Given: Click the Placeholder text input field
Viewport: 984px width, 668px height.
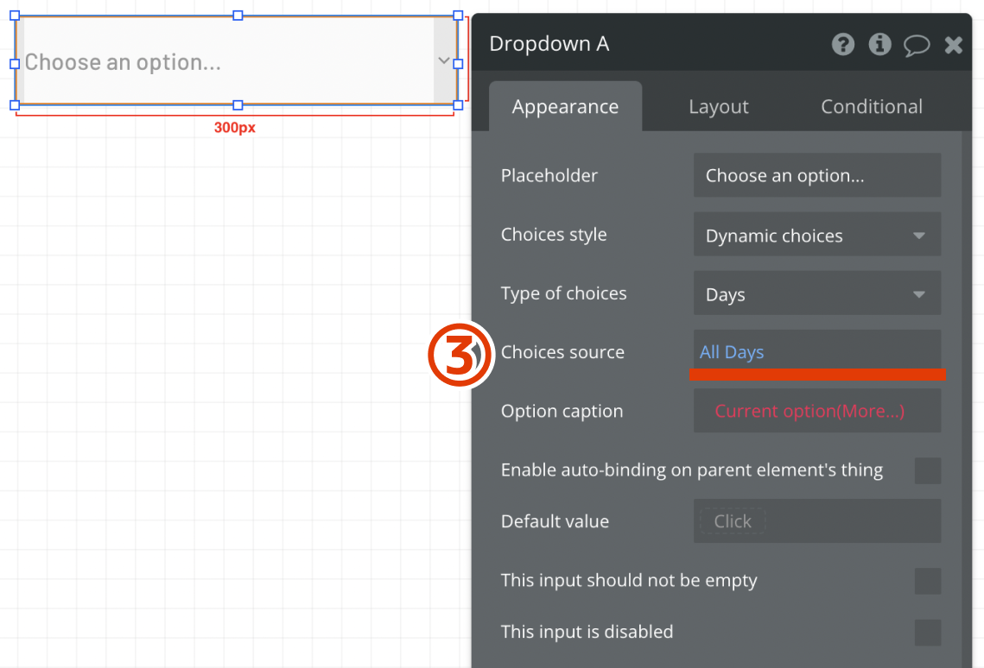Looking at the screenshot, I should point(816,176).
